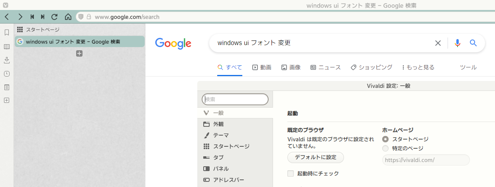Go to the Home page icon
This screenshot has width=495, height=187.
[68, 17]
